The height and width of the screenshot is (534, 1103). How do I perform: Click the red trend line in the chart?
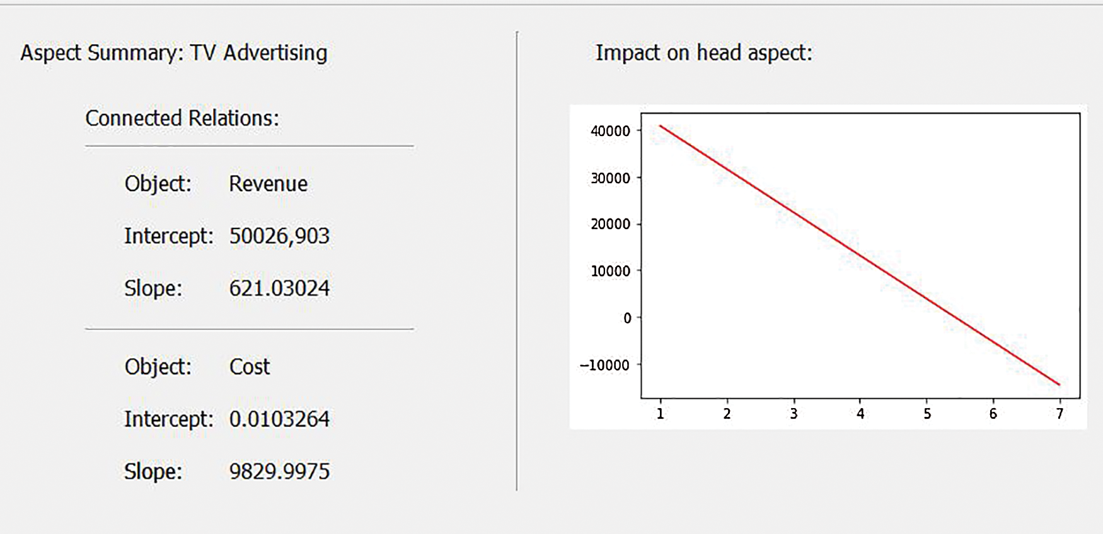click(x=860, y=256)
